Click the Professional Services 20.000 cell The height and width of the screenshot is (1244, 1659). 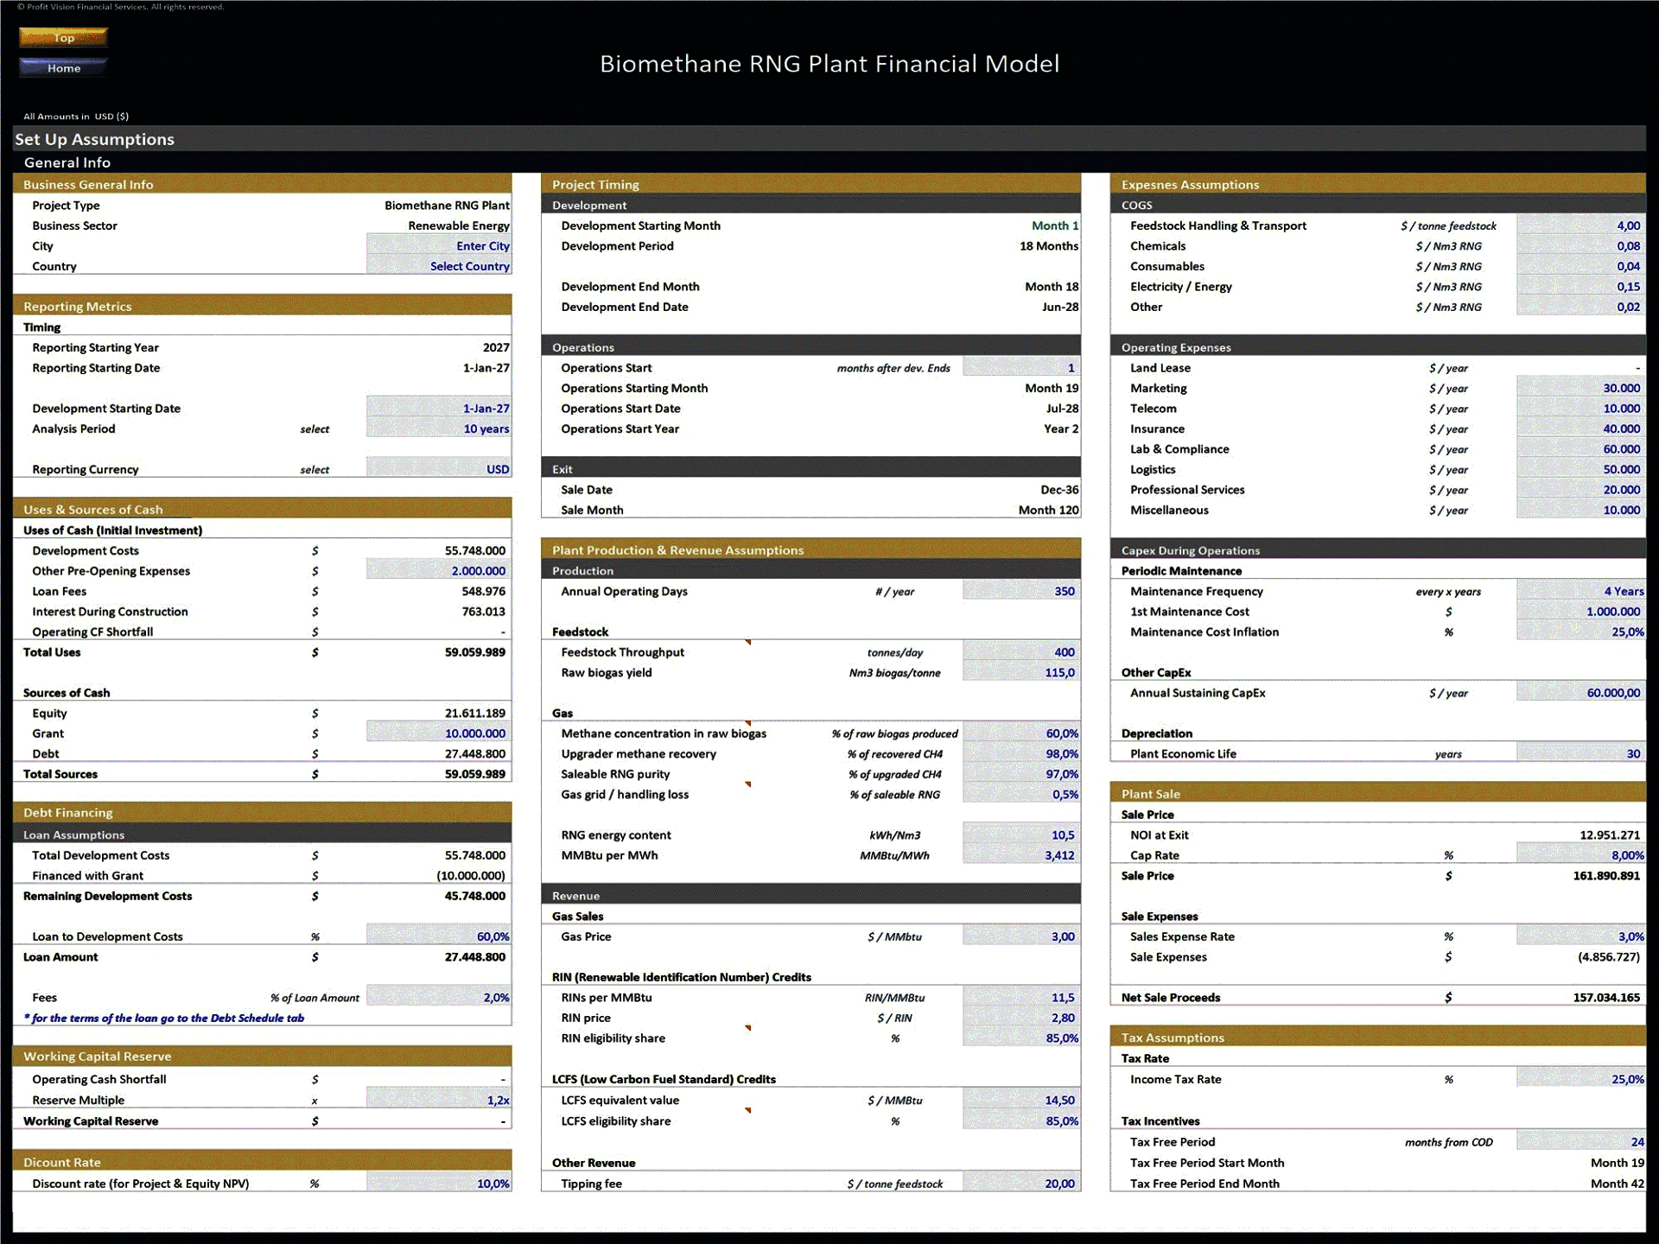pyautogui.click(x=1580, y=490)
